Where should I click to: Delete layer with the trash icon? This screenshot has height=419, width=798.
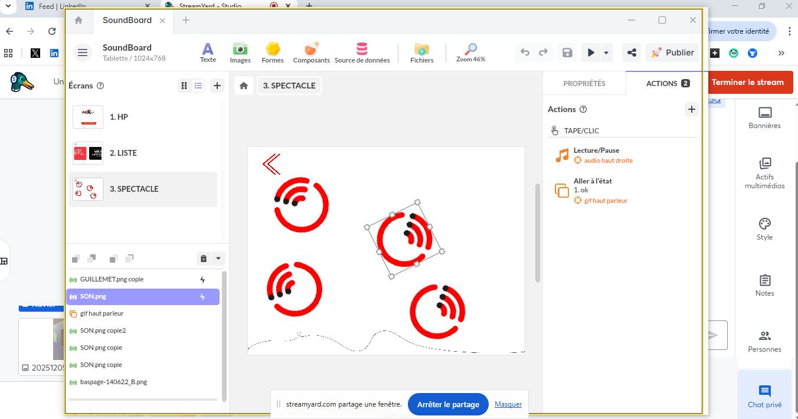coord(204,258)
